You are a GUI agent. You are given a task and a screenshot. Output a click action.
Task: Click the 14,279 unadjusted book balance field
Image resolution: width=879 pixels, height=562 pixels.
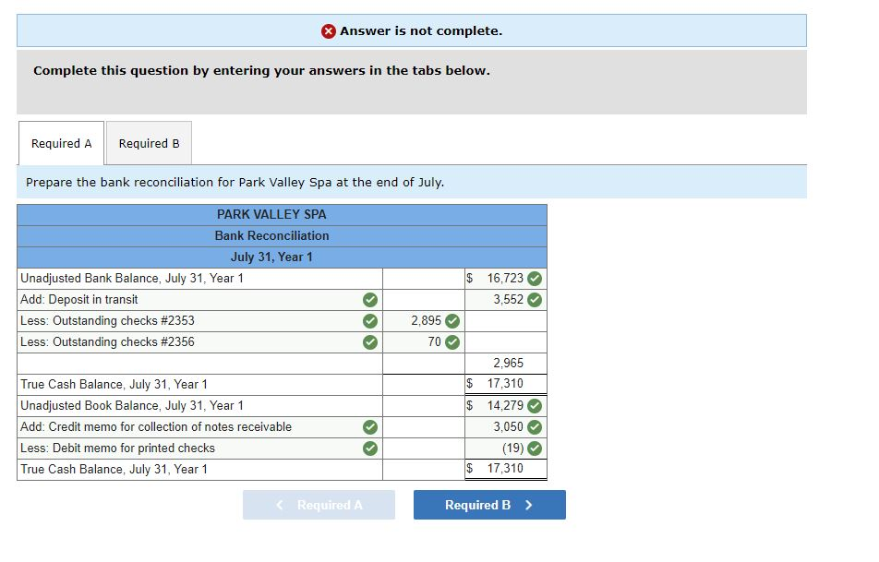[x=506, y=406]
